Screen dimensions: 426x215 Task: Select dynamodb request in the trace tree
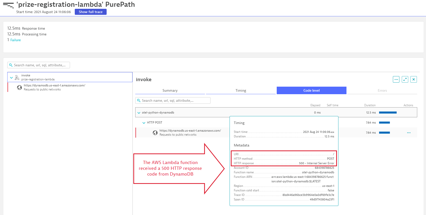70,87
